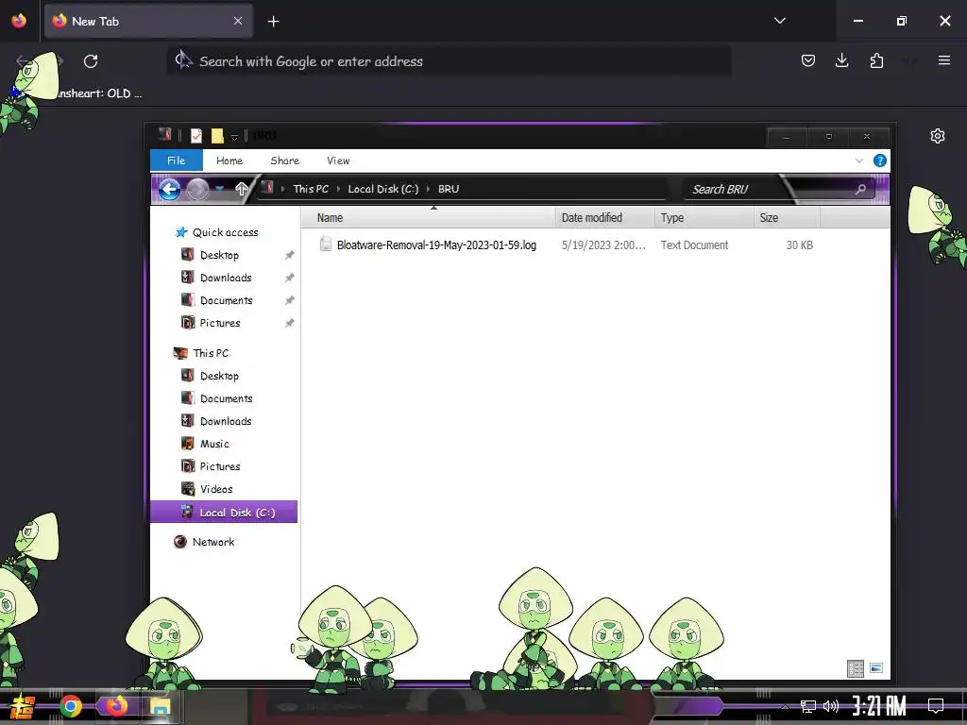Open the 3:21 AM clock flyout
Image resolution: width=967 pixels, height=725 pixels.
coord(879,706)
